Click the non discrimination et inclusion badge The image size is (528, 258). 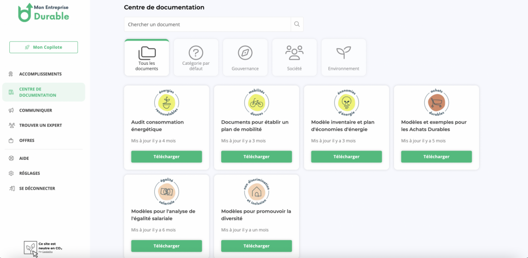(x=256, y=191)
